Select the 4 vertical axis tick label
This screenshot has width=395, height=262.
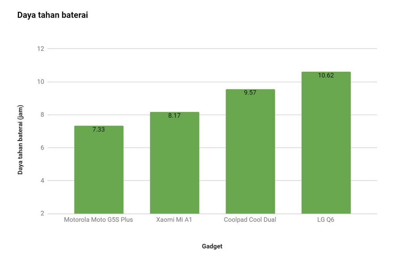pyautogui.click(x=42, y=181)
